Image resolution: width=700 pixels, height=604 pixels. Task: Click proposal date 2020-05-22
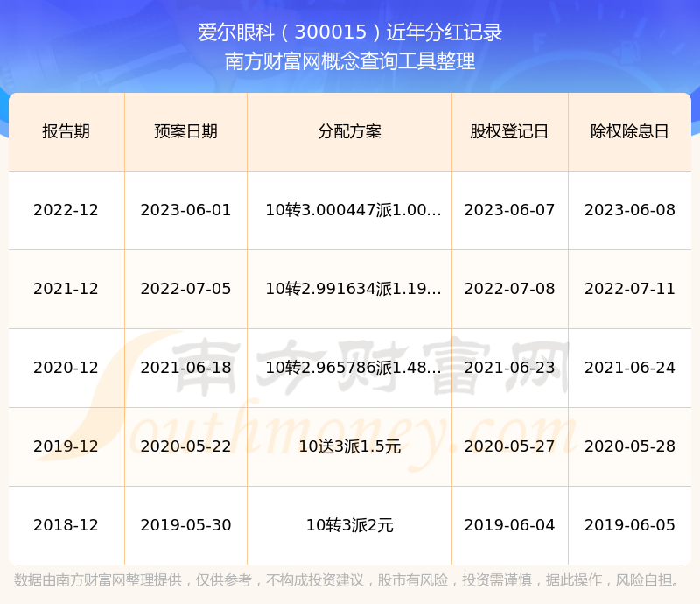[x=185, y=446]
